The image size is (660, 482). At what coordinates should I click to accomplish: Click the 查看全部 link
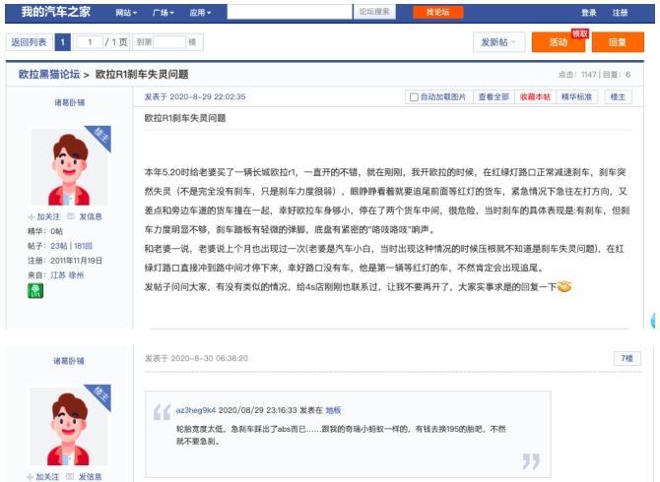coord(494,97)
